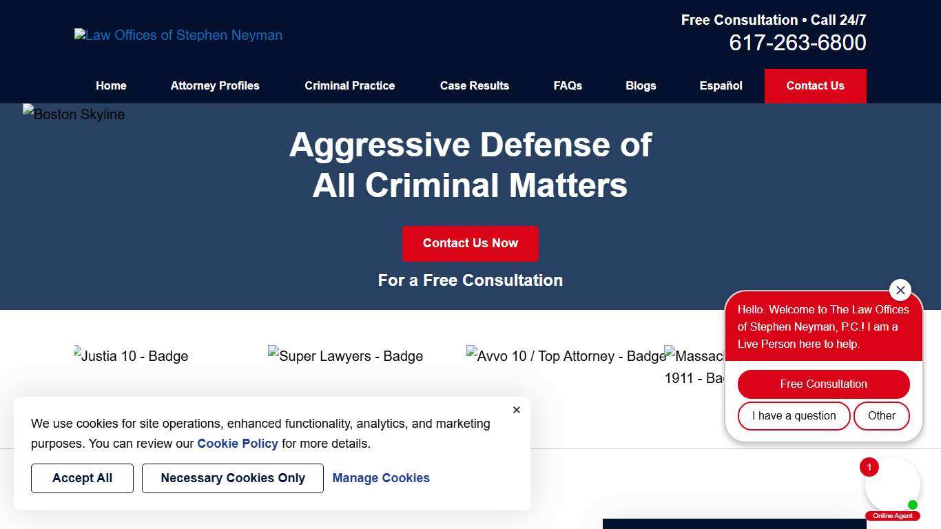This screenshot has width=941, height=529.
Task: Call the 617-263-6800 phone number
Action: pyautogui.click(x=797, y=43)
